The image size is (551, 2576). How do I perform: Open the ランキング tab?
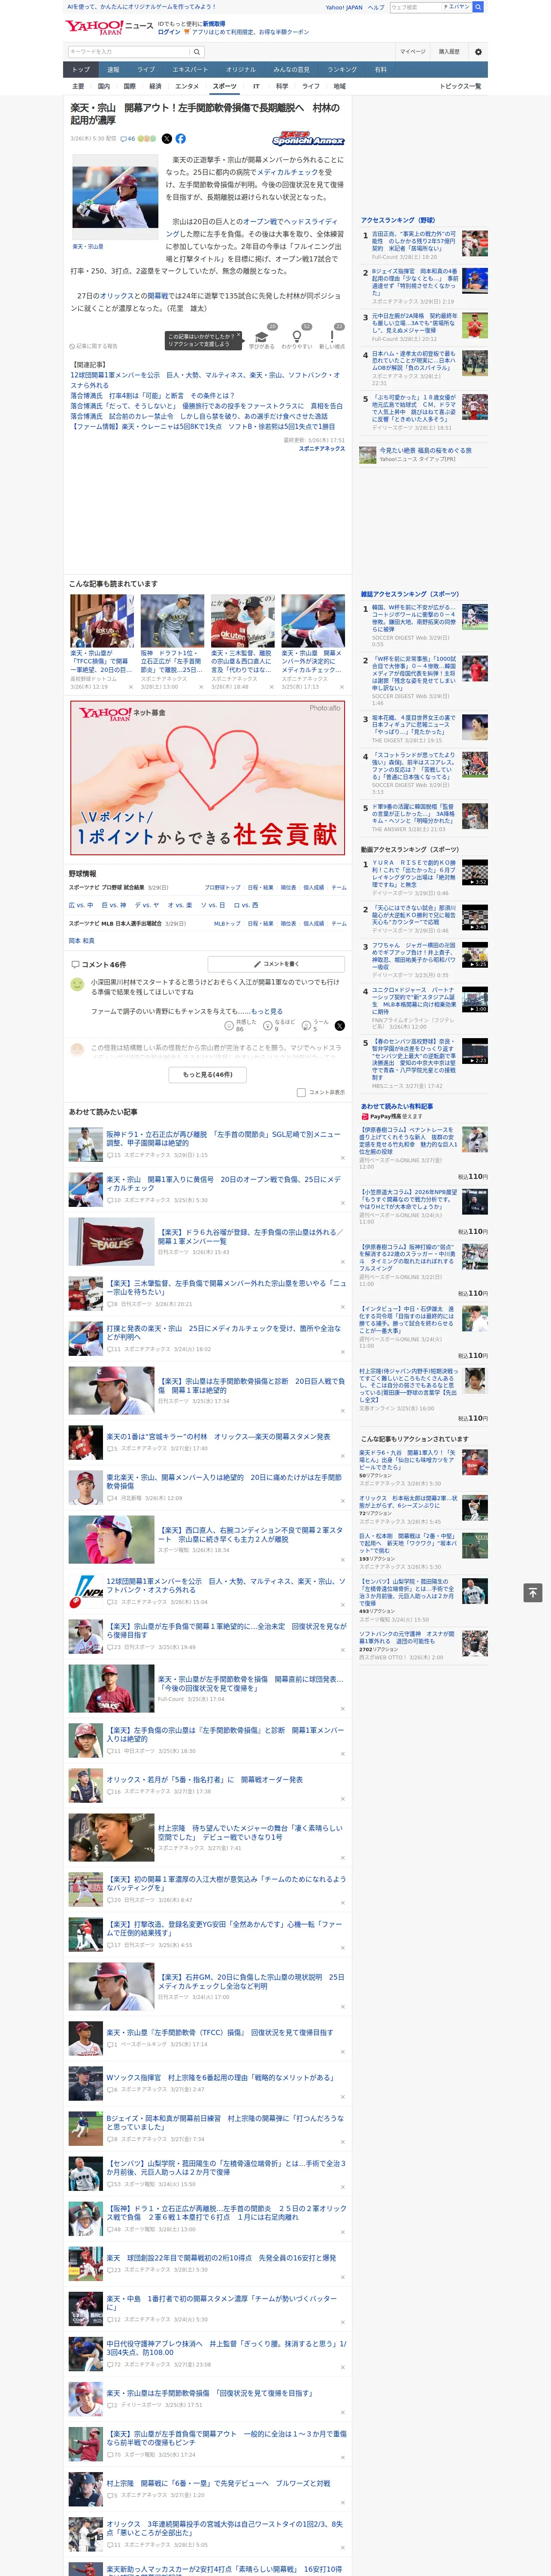(342, 69)
